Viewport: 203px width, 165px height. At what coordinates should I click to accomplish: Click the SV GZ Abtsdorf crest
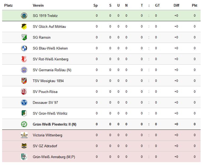click(24, 146)
